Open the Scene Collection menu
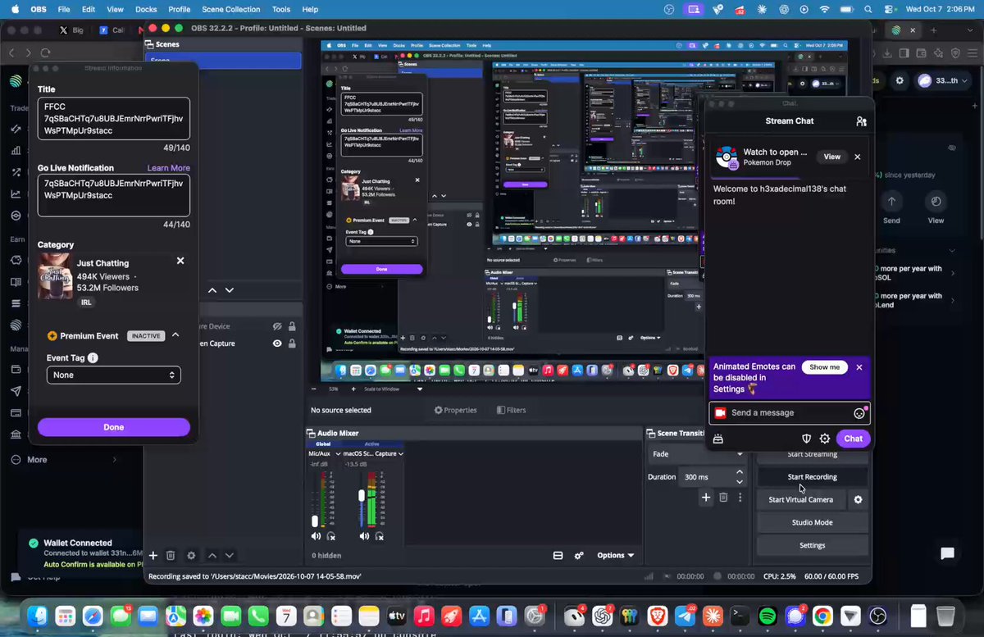Screen dimensions: 984x637 point(231,9)
